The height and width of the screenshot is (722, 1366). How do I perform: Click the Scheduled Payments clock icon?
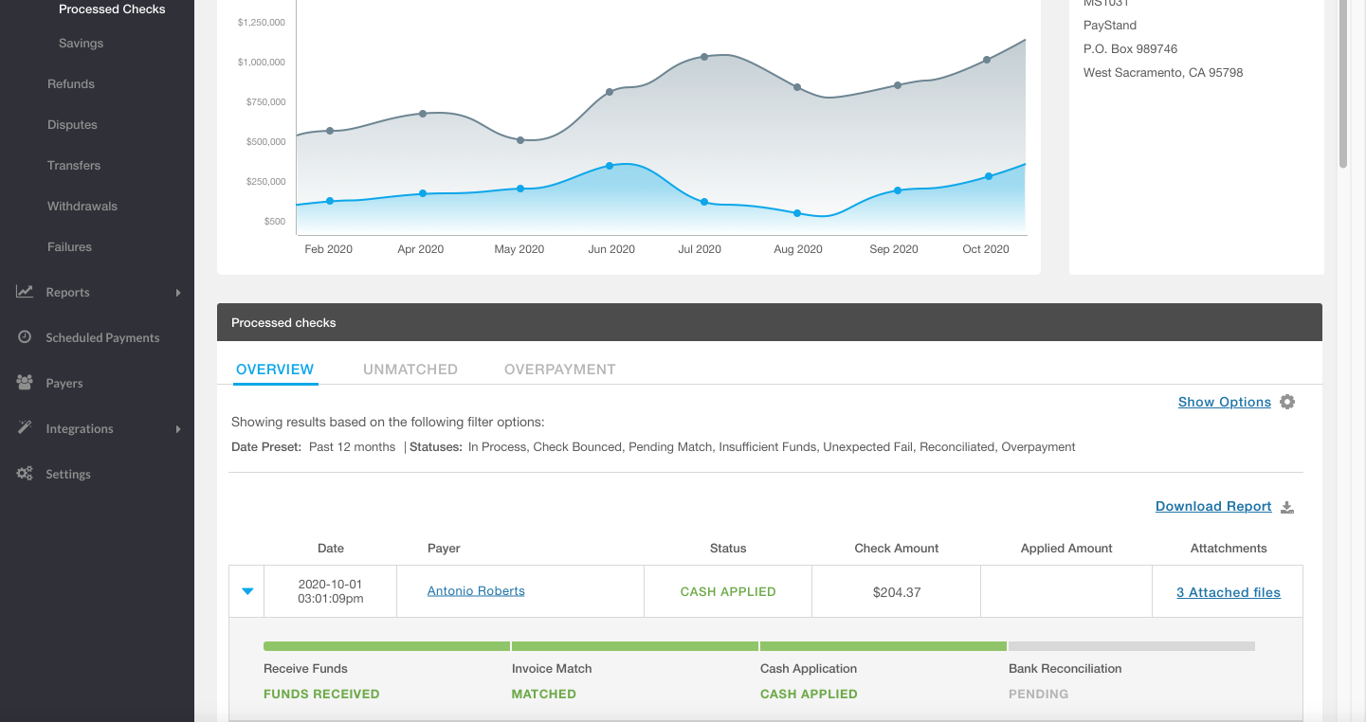pyautogui.click(x=25, y=337)
